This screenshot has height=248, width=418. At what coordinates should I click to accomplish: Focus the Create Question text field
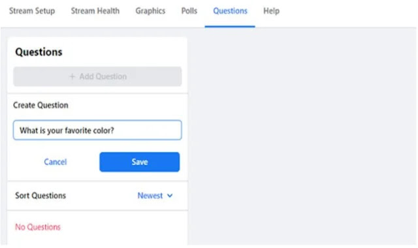pyautogui.click(x=97, y=131)
